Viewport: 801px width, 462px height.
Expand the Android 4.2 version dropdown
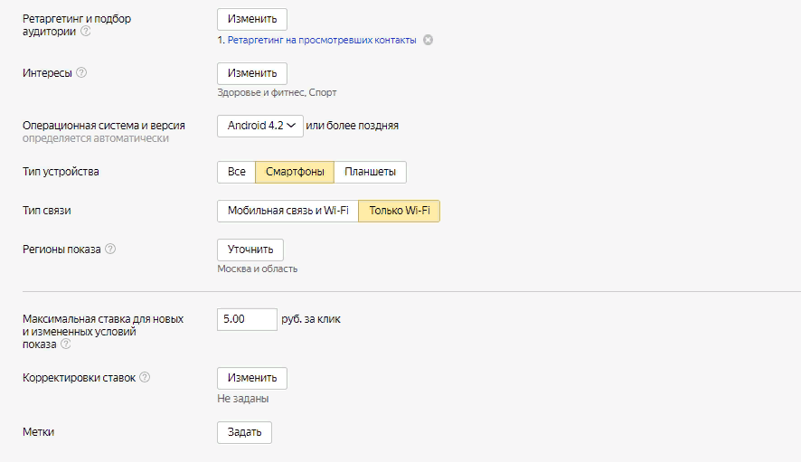click(259, 126)
